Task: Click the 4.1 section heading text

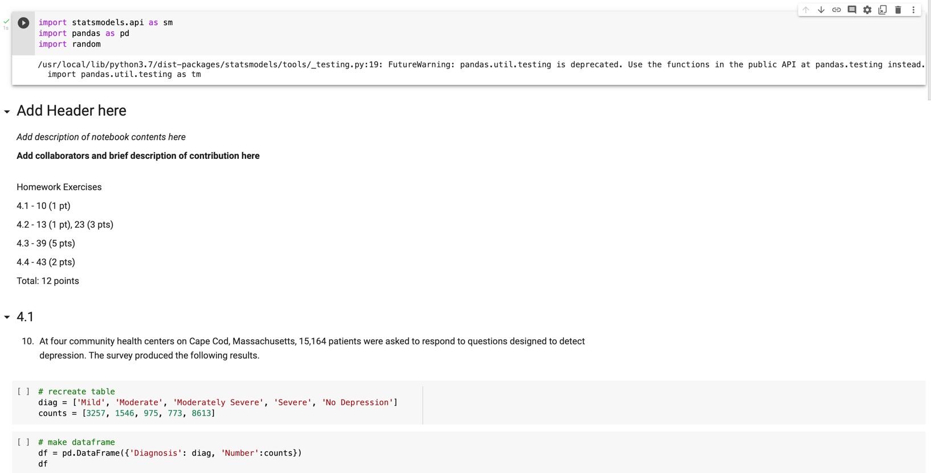Action: (x=25, y=317)
